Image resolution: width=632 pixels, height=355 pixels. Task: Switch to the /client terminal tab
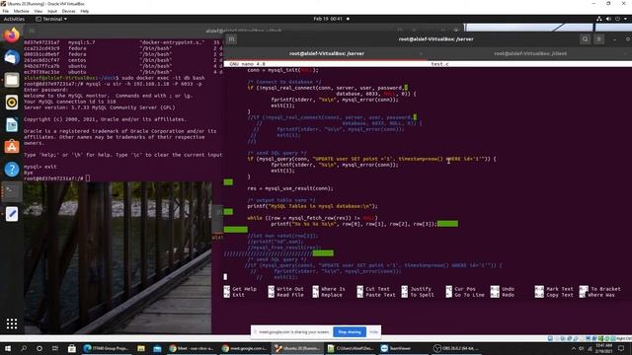coord(530,53)
